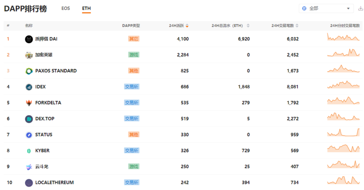364x190 pixels.
Task: Open the IDEX dapp link
Action: [x=40, y=87]
